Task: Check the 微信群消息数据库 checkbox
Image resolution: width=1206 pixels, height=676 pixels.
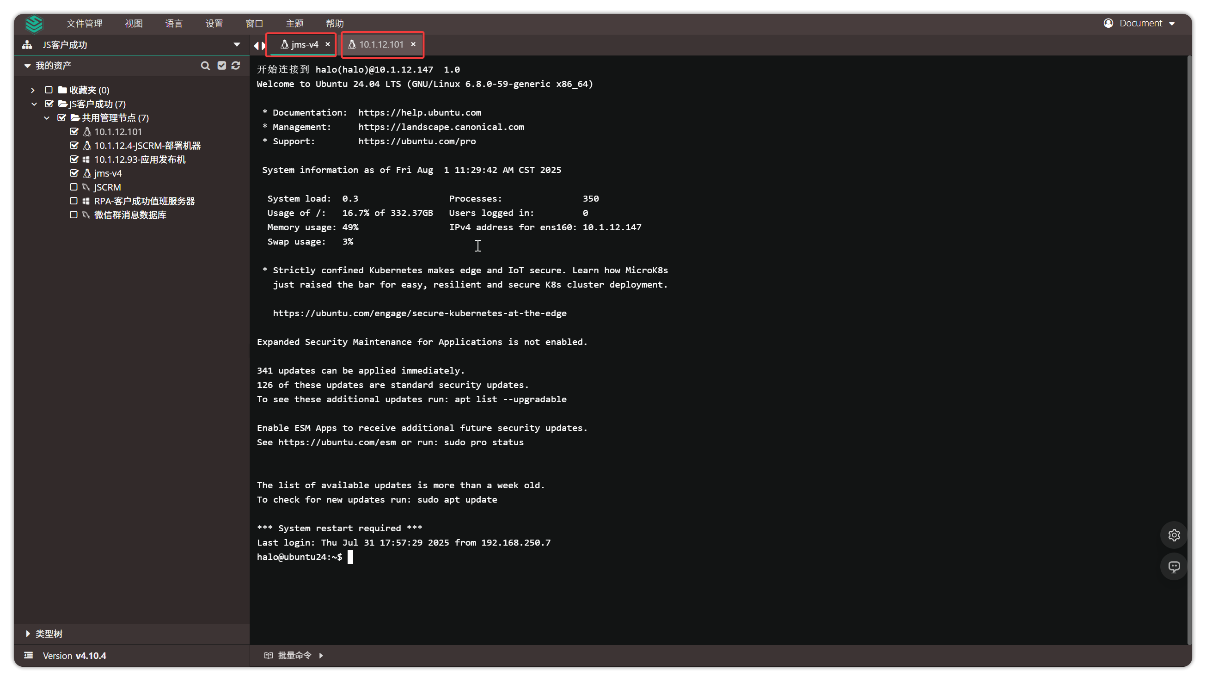Action: [x=73, y=215]
